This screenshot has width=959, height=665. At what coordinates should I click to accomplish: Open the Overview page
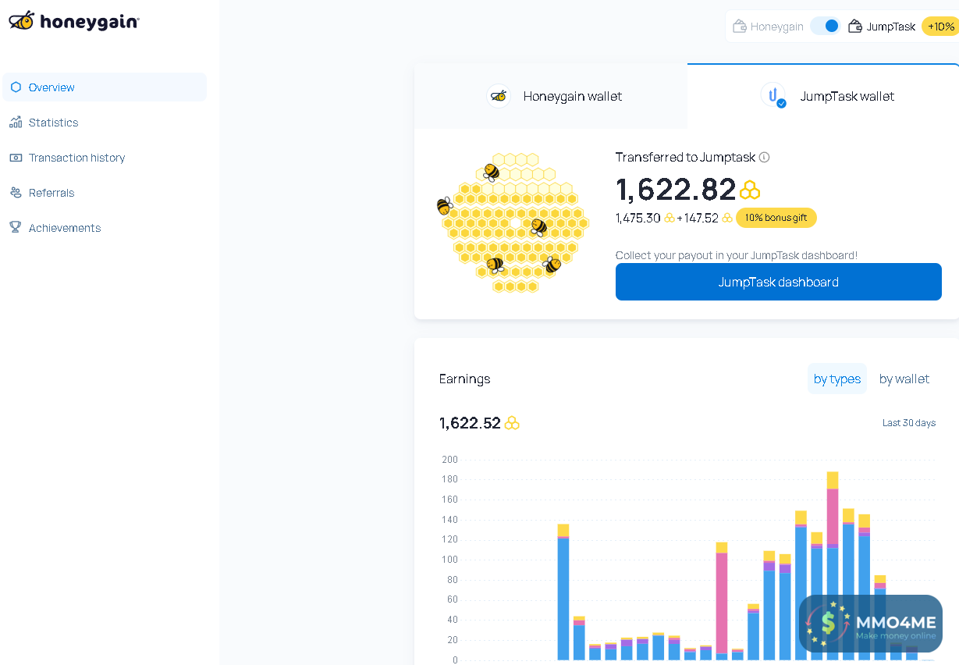tap(105, 87)
